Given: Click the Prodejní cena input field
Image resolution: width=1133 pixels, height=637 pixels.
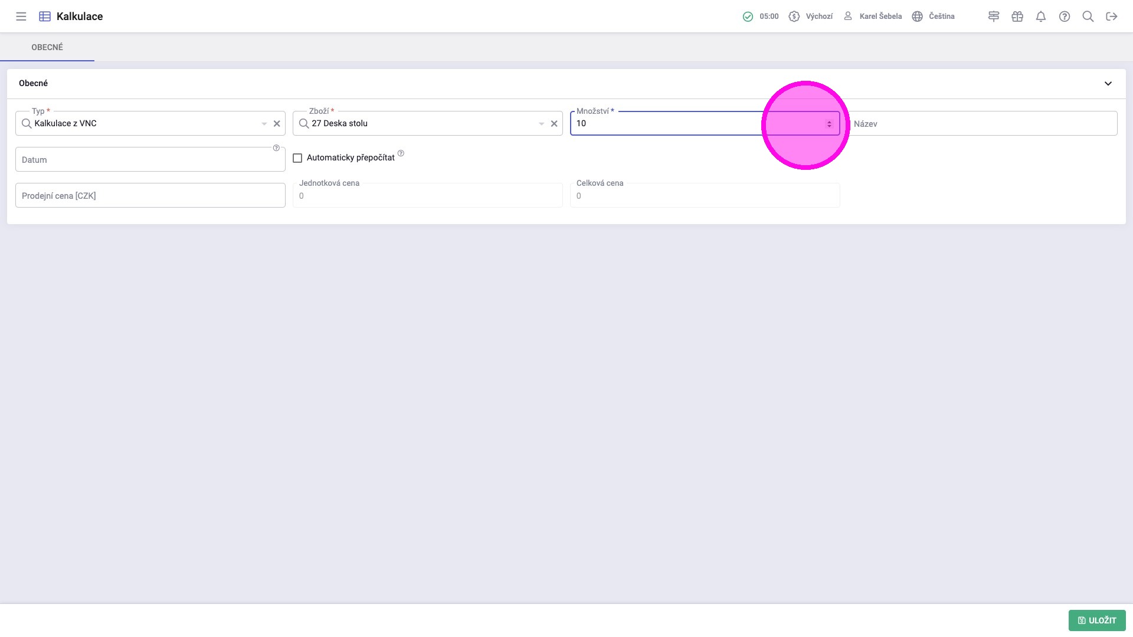Looking at the screenshot, I should point(150,196).
